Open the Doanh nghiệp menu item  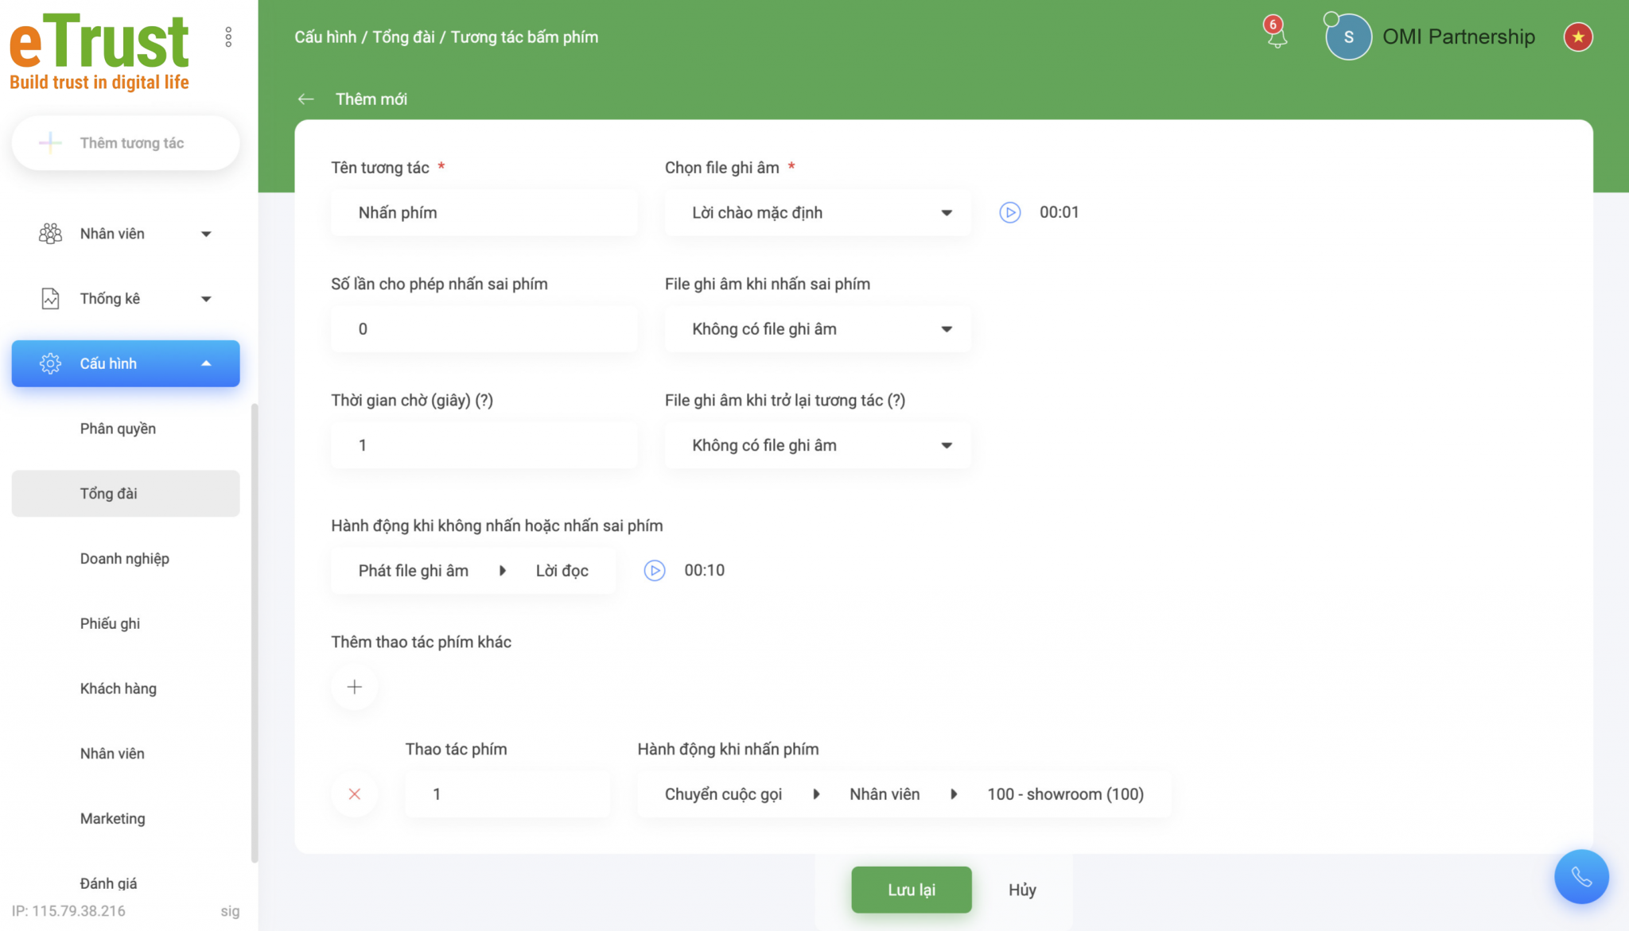coord(125,558)
